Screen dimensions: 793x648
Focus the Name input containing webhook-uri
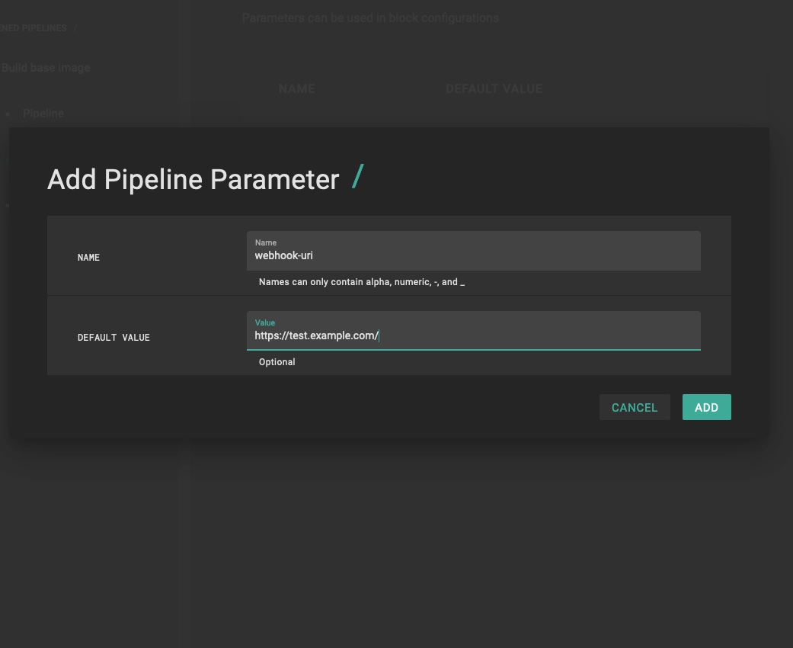[473, 251]
